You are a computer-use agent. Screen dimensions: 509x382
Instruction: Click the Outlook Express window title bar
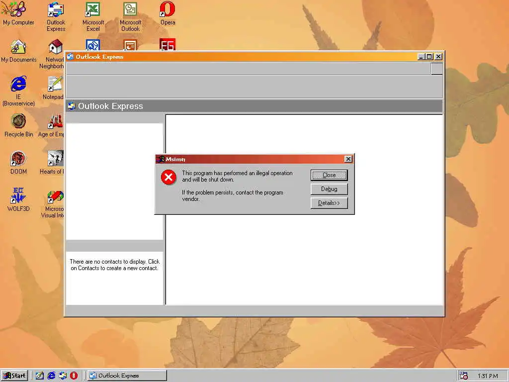point(254,57)
